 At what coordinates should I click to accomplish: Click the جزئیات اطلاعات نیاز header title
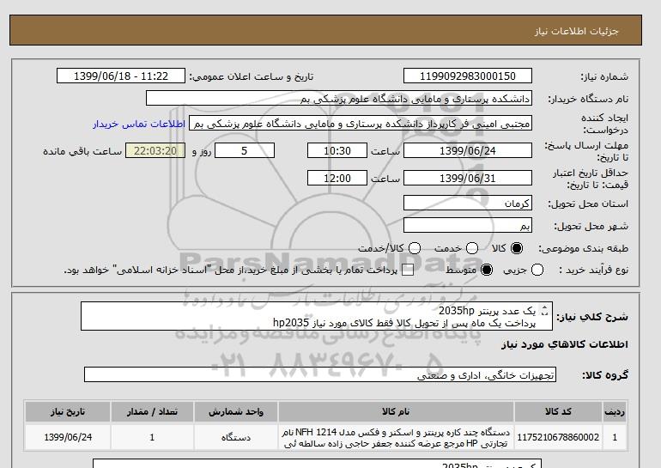click(576, 31)
